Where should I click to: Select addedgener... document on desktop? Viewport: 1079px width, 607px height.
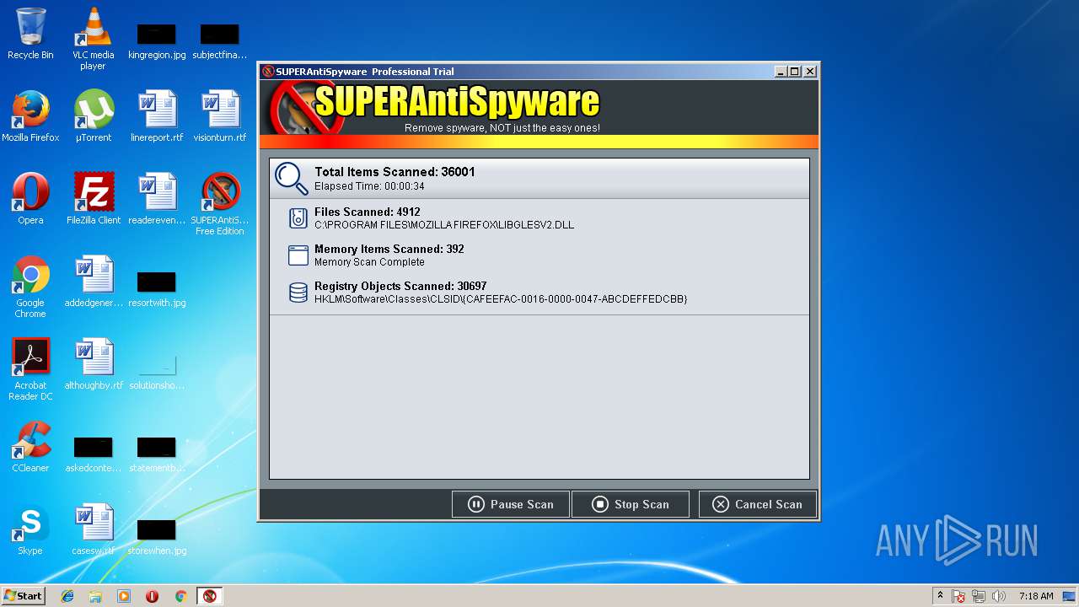point(94,282)
